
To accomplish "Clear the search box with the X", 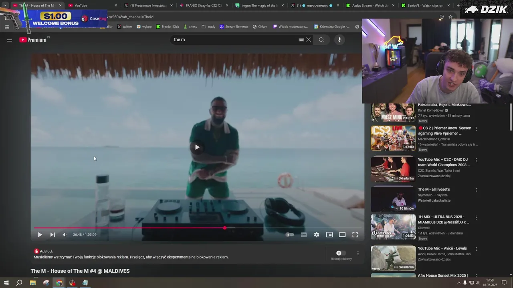I will point(309,40).
